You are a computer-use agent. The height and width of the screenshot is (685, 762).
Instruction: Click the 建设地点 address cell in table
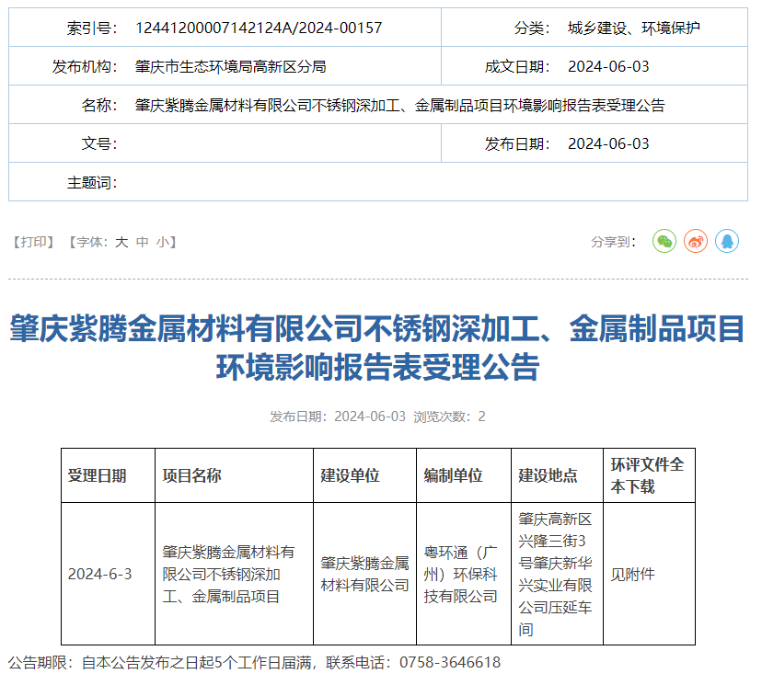coord(555,574)
